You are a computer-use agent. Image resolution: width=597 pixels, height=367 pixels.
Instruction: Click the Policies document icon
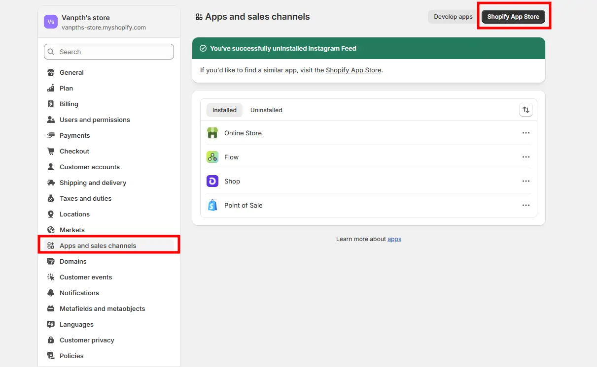point(51,356)
